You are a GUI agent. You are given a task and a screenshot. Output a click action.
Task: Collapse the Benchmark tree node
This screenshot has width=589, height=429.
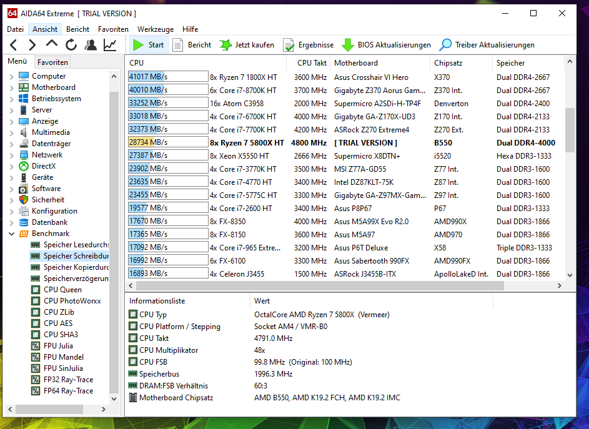point(11,234)
